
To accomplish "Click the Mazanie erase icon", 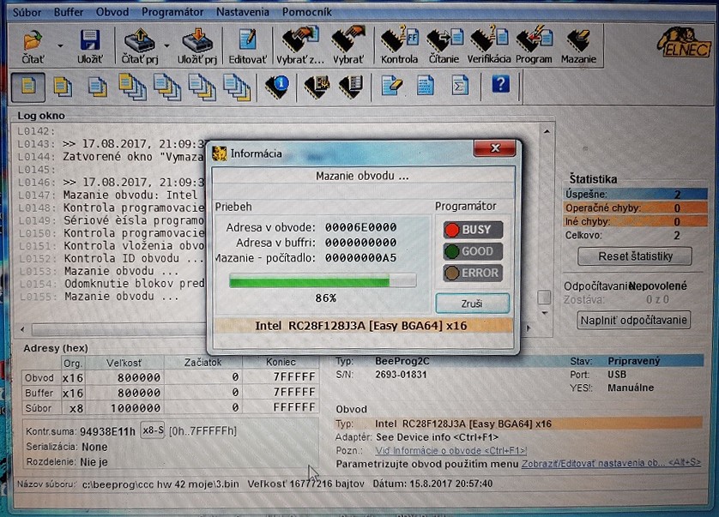I will pos(578,45).
